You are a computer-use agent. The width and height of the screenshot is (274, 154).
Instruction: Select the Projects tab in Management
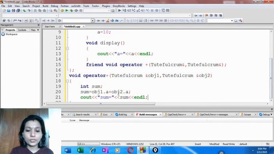coord(10,30)
